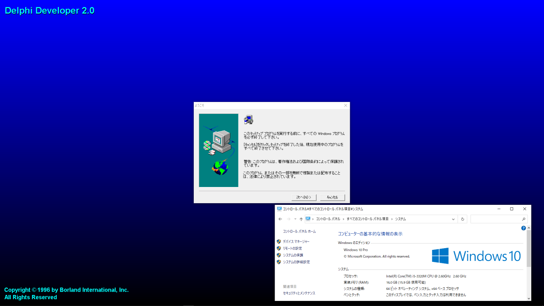Open システムの保護 link
Screen dimensions: 544x306
click(x=293, y=255)
